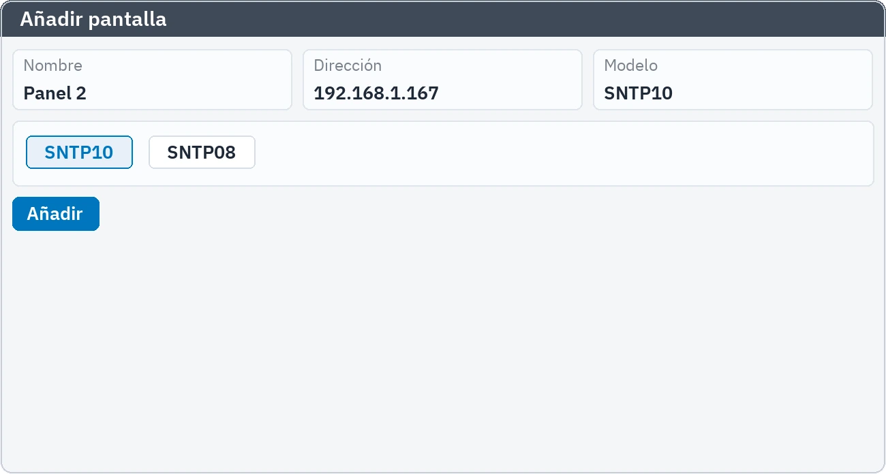The width and height of the screenshot is (886, 474).
Task: Click the 'Añadir pantalla' title bar
Action: pos(443,19)
